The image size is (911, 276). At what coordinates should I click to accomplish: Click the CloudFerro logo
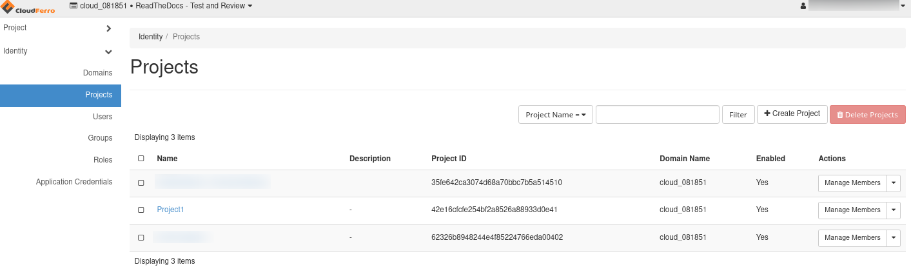click(x=28, y=6)
